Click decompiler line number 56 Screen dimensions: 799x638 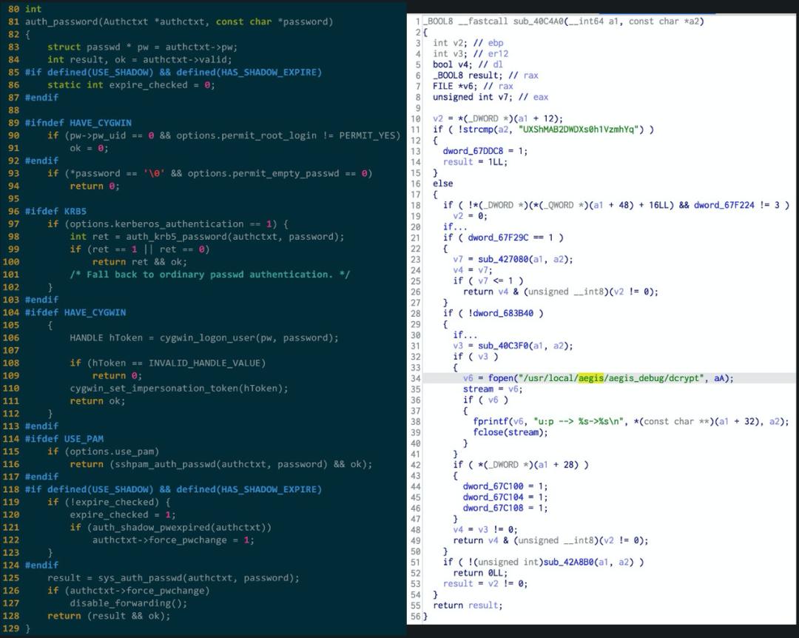click(415, 616)
